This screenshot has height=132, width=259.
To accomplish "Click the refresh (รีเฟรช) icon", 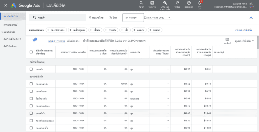I will click(177, 3).
